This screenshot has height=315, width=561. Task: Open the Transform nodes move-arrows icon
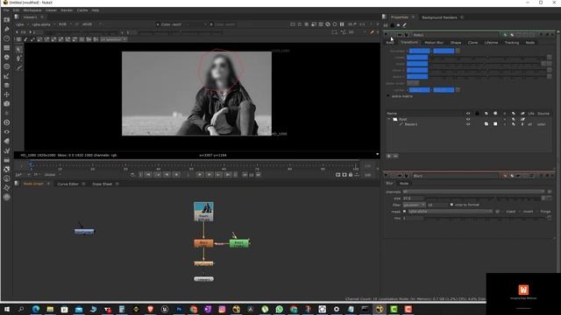pos(6,94)
